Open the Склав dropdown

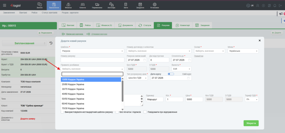[210, 51]
